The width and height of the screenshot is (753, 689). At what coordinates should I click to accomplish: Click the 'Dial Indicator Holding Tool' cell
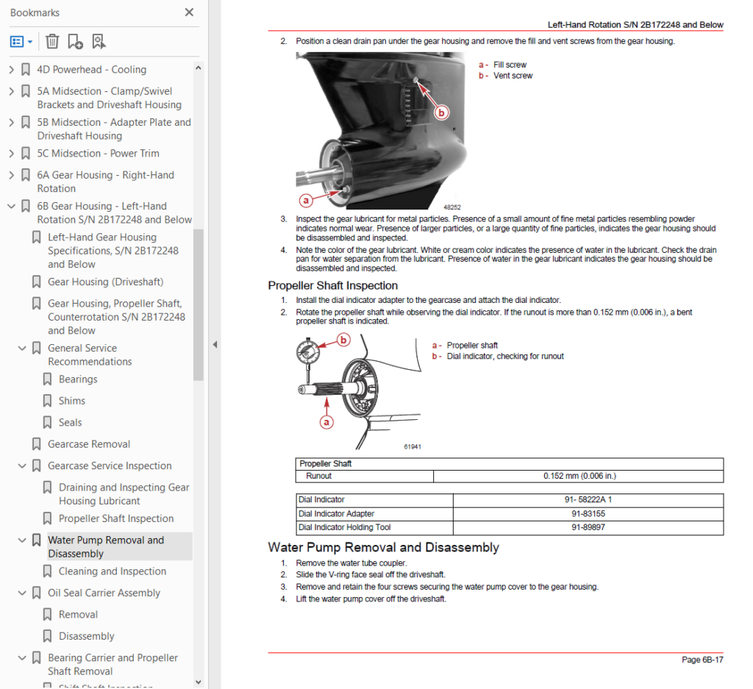coord(374,527)
